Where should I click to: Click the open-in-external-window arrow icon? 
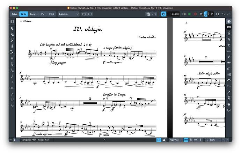(218, 14)
